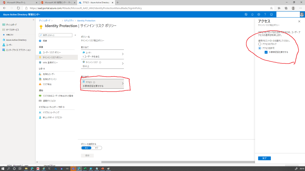Open the Edge profile avatar
305x171 pixels.
pos(293,8)
